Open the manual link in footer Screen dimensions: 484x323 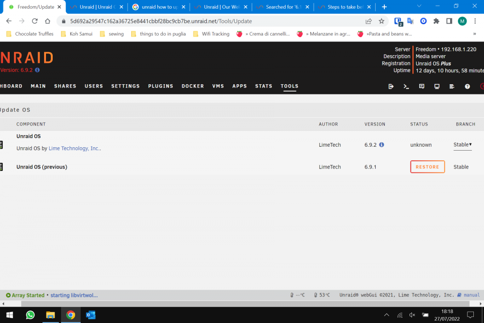469,295
